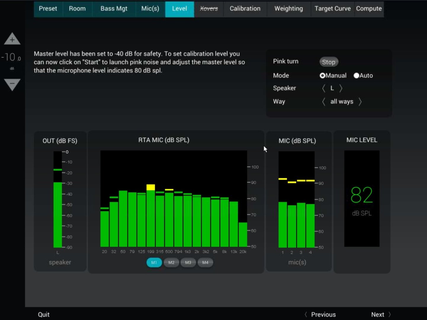This screenshot has width=427, height=320.
Task: Select next speaker with right chevron
Action: pos(341,88)
